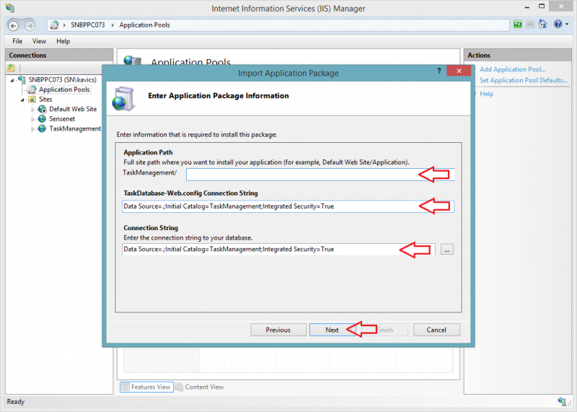This screenshot has height=412, width=577.
Task: Click Add Application Pool link
Action: pyautogui.click(x=513, y=69)
